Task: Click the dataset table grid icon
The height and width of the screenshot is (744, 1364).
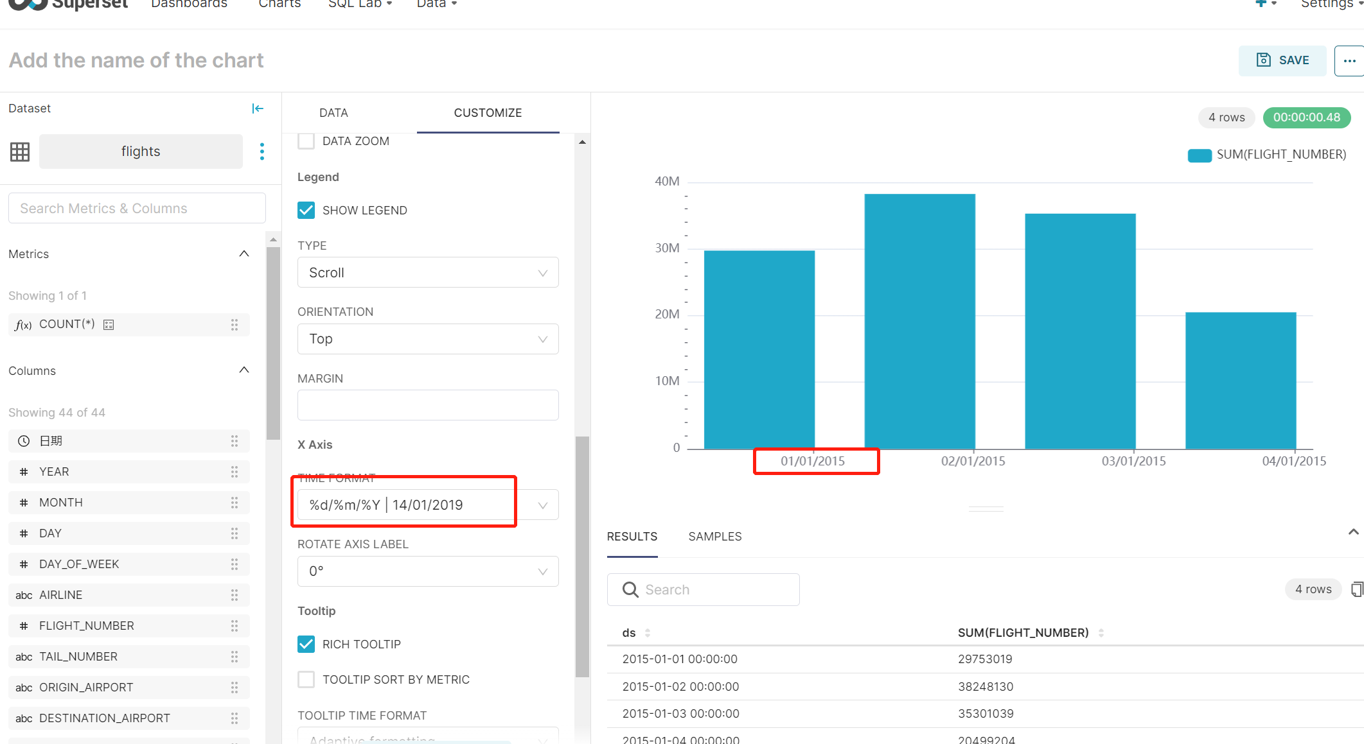Action: click(x=20, y=151)
